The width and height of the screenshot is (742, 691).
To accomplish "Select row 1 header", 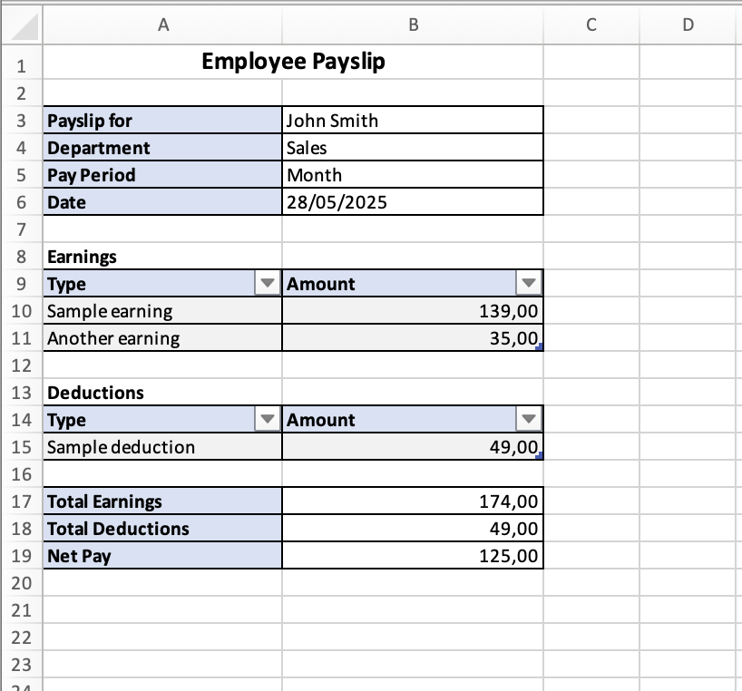I will click(21, 63).
